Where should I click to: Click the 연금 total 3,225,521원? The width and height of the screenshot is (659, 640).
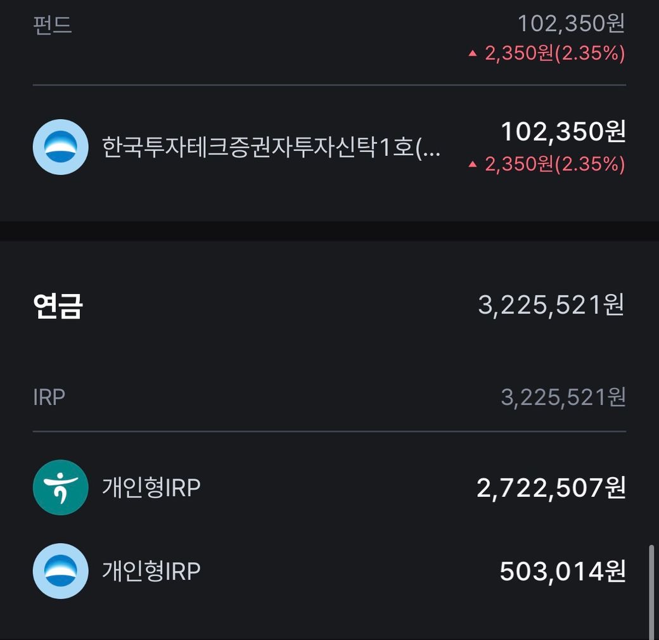[x=551, y=305]
